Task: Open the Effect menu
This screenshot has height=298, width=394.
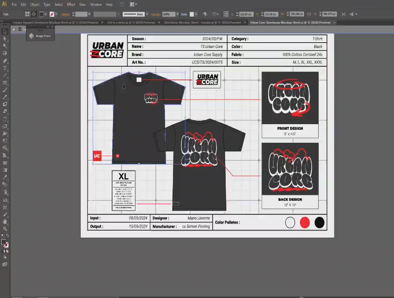Action: (71, 5)
